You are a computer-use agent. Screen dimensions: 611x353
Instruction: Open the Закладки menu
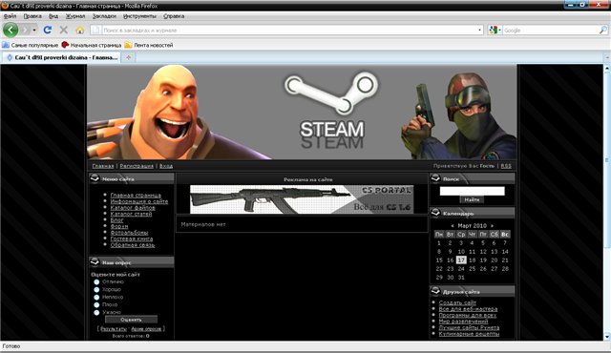point(104,16)
